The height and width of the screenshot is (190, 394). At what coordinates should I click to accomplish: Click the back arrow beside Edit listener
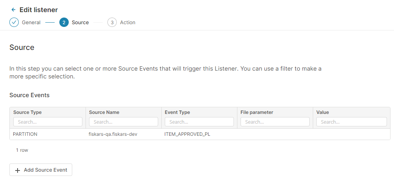[x=14, y=10]
